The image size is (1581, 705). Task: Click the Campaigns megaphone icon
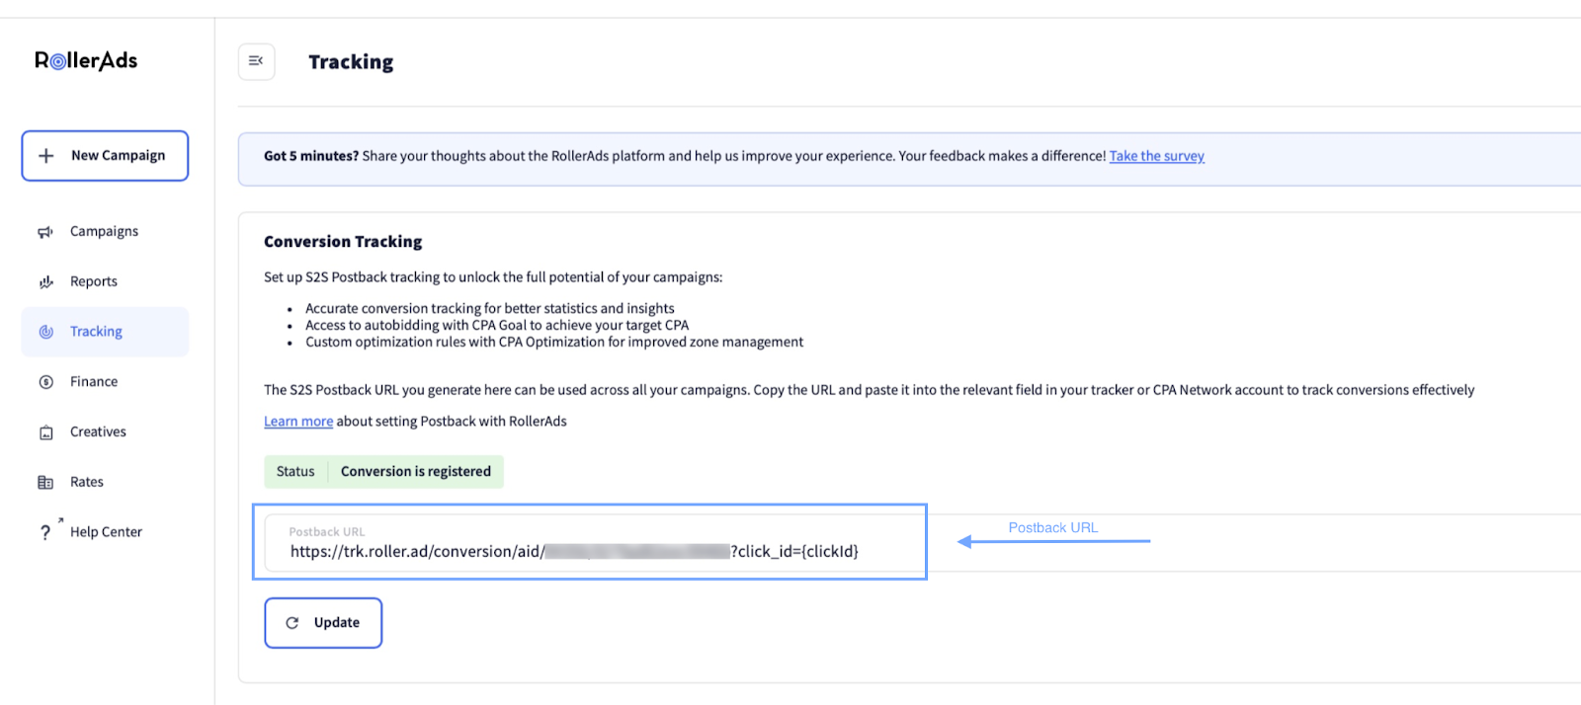45,232
